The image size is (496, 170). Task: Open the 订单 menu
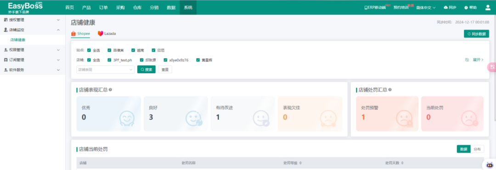pos(103,7)
